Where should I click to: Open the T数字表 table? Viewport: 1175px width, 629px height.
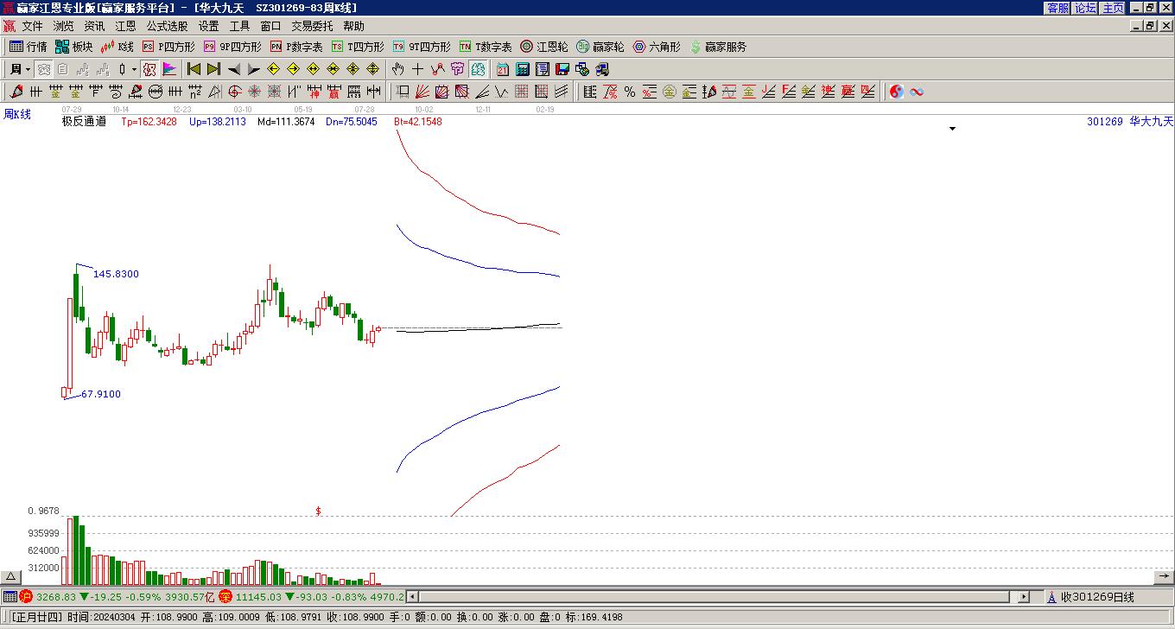point(486,47)
